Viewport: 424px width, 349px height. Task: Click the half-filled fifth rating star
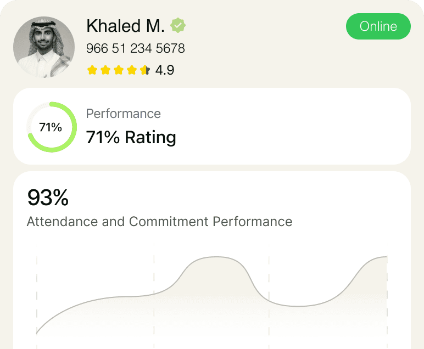[x=144, y=70]
